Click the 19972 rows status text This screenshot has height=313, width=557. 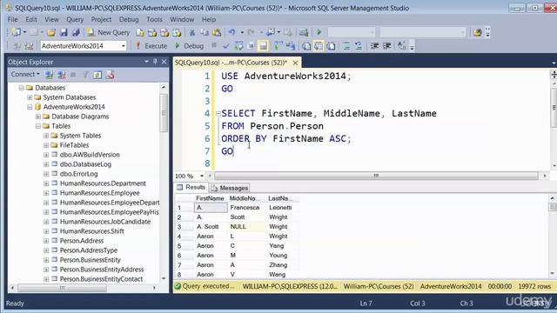coord(534,286)
